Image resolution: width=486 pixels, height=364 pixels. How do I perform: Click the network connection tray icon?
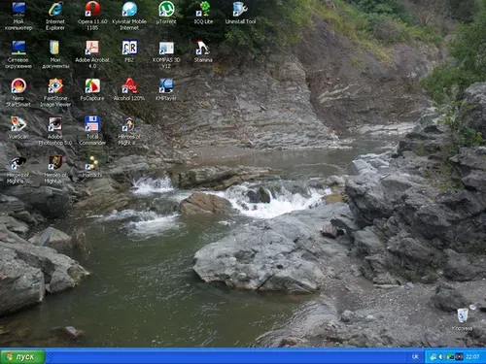coord(433,357)
